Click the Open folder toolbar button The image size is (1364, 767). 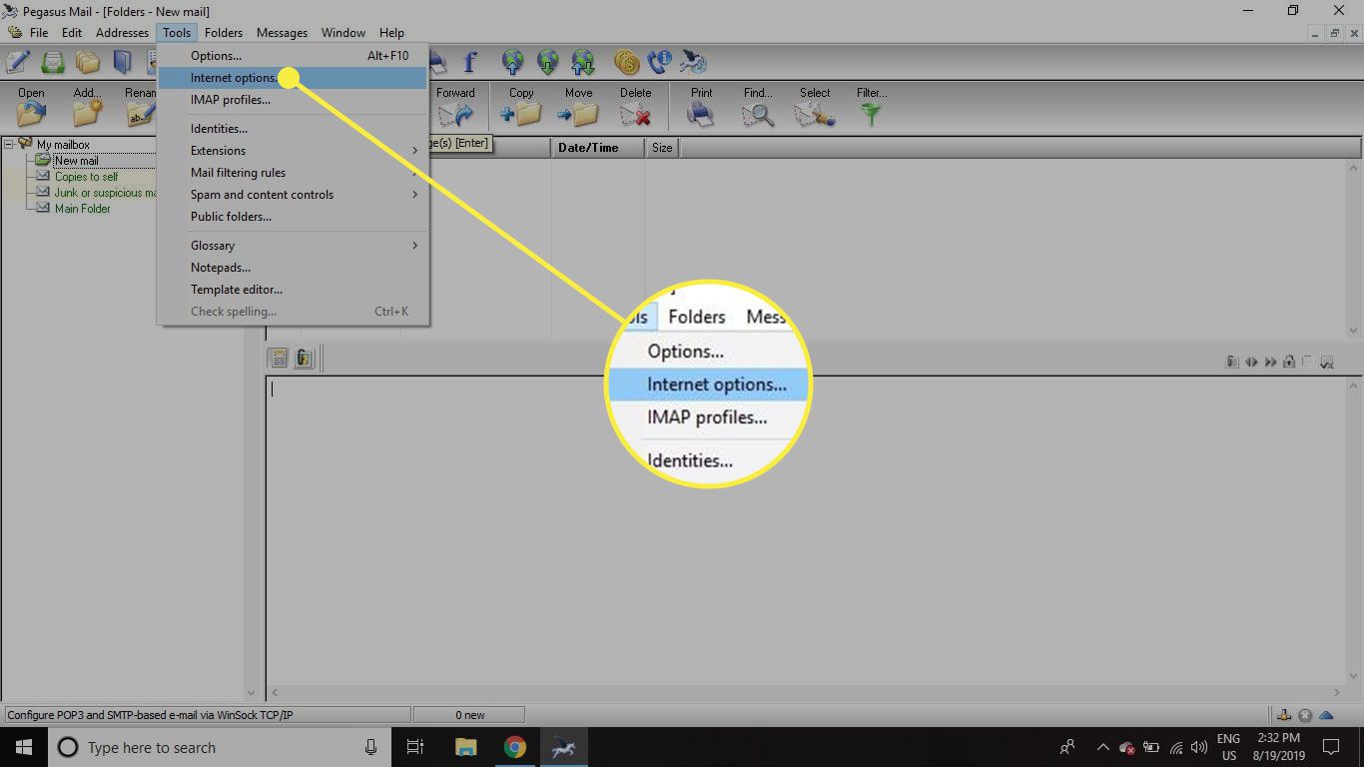coord(31,106)
